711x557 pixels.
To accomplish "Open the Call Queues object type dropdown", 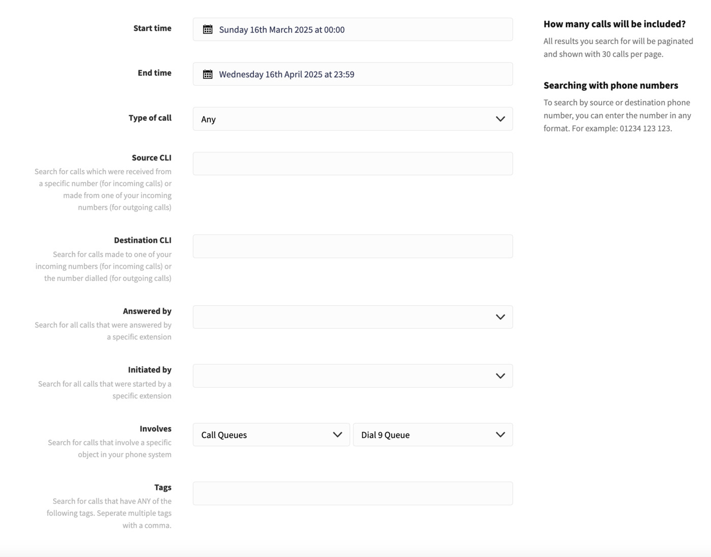I will click(x=271, y=435).
